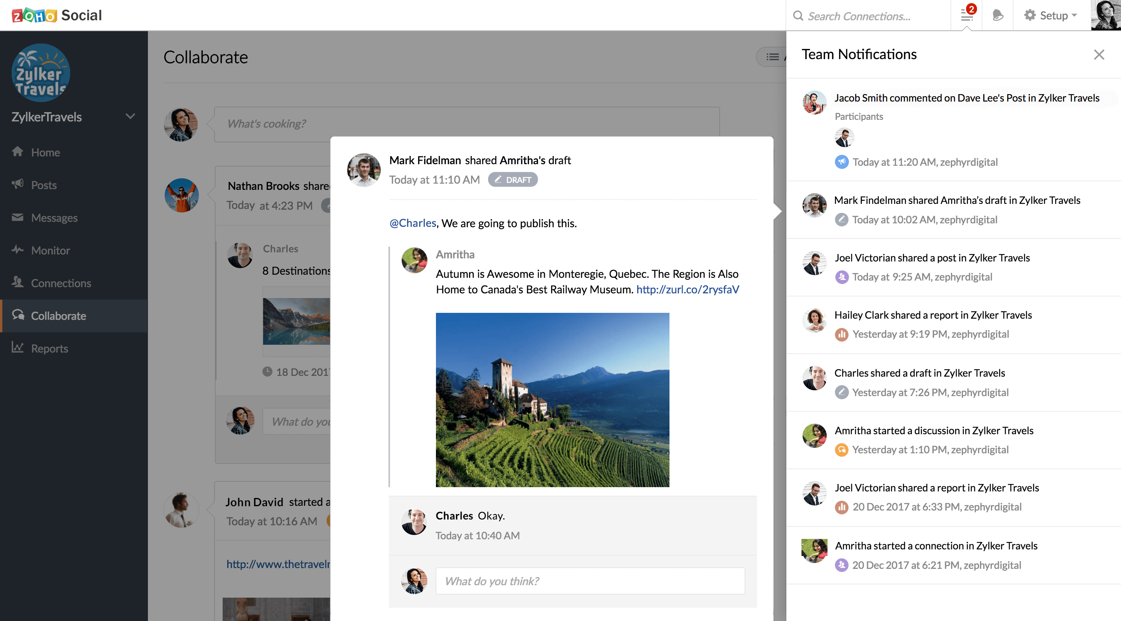Click the Zoho Social logo
1121x621 pixels.
(56, 15)
